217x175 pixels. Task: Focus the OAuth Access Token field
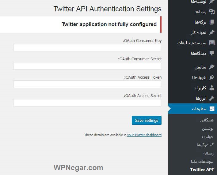pyautogui.click(x=87, y=84)
